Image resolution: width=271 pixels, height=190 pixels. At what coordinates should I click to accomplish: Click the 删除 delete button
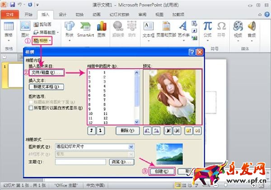tap(127, 130)
